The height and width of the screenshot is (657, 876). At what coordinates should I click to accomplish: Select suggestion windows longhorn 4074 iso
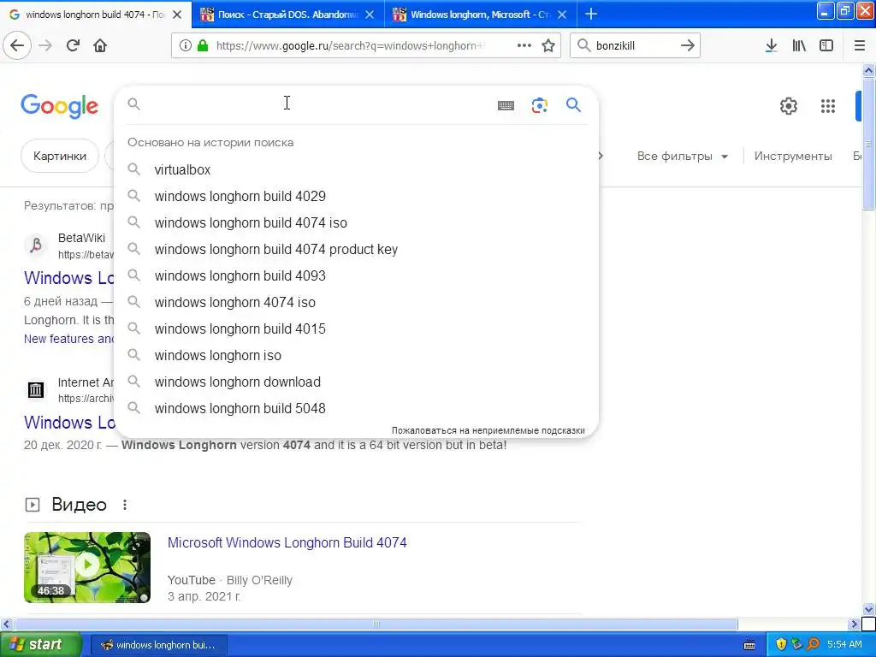(356, 302)
